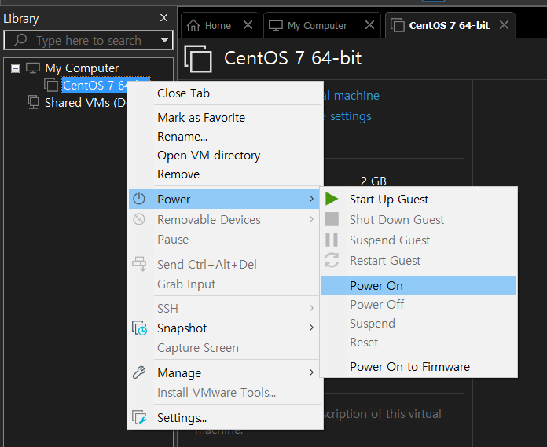Close the Home tab

click(248, 25)
